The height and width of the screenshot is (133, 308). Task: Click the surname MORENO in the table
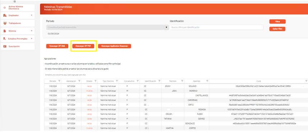tap(193, 91)
